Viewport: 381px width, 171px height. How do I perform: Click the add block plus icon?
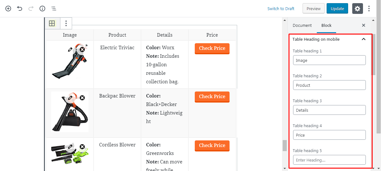(x=8, y=9)
